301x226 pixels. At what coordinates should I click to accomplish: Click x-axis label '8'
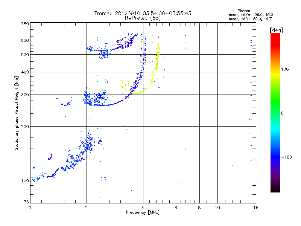coord(199,208)
